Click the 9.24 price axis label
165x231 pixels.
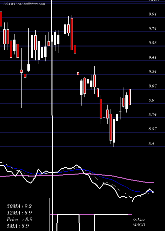coord(152,72)
